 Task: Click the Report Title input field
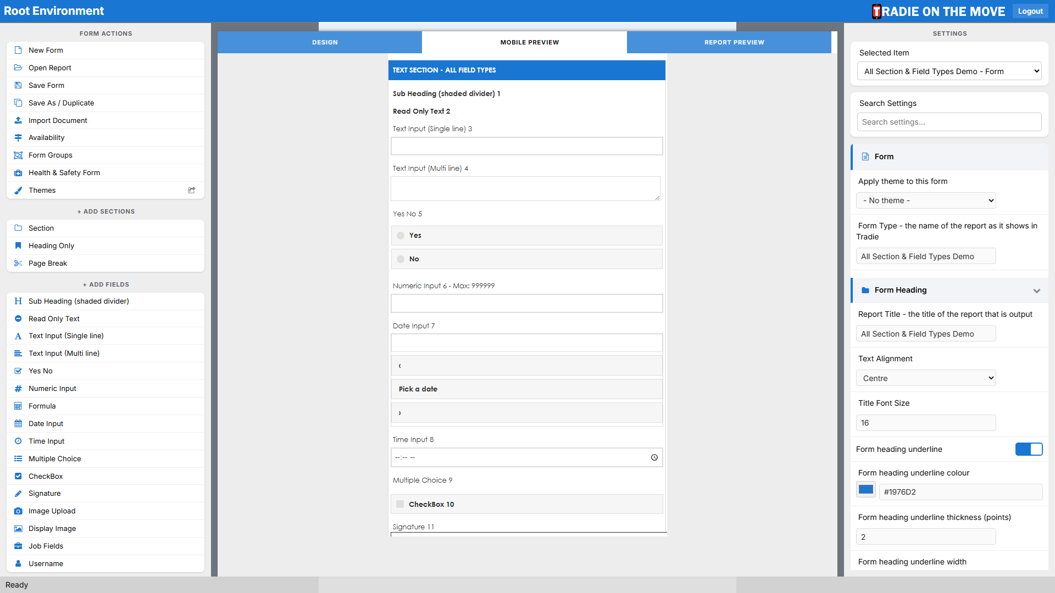pos(926,334)
